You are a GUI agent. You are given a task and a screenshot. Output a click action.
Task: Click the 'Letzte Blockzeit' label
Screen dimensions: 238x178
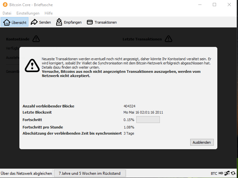pos(37,112)
